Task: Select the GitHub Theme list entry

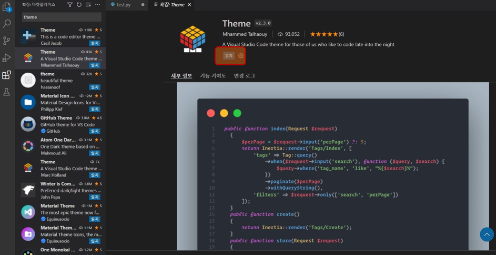Action: coord(60,124)
